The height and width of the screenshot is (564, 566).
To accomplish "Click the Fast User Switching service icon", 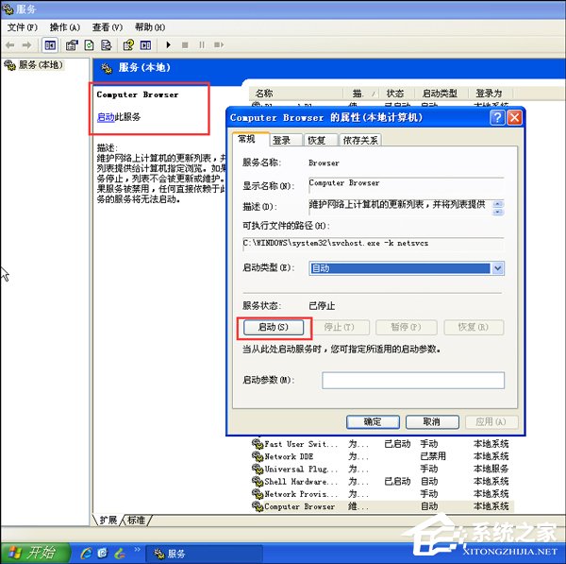I will pos(257,444).
